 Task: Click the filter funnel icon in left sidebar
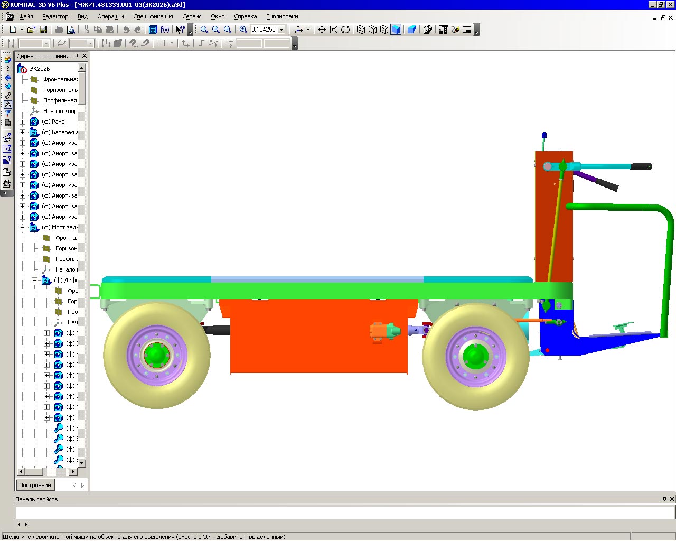[x=7, y=114]
